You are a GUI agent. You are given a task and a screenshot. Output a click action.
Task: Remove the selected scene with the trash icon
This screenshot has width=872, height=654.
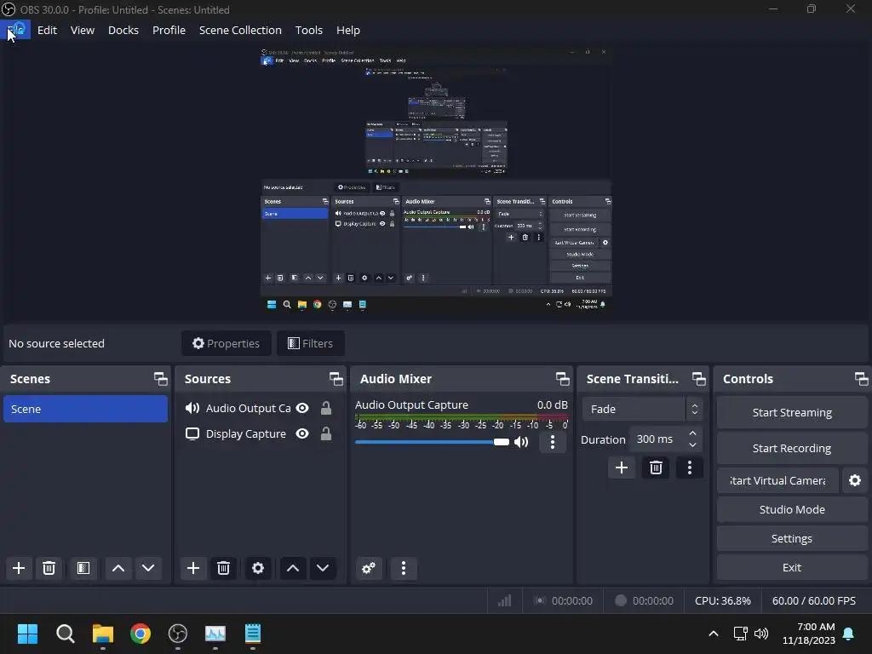coord(49,568)
